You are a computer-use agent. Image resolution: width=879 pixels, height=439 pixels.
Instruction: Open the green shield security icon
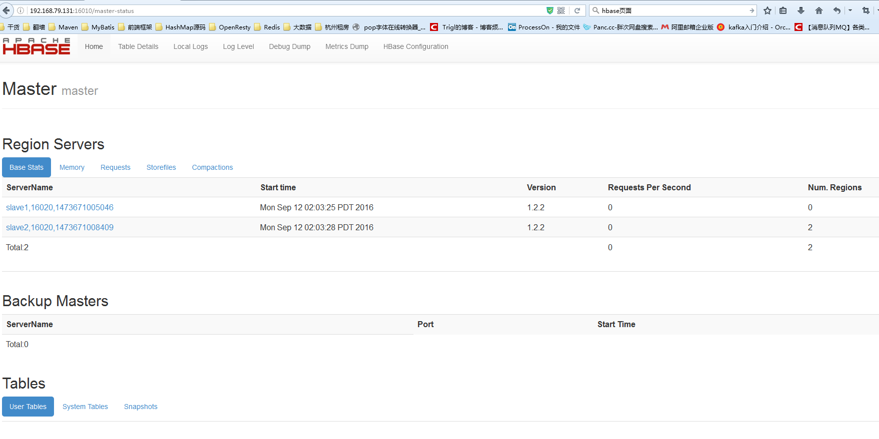tap(550, 10)
